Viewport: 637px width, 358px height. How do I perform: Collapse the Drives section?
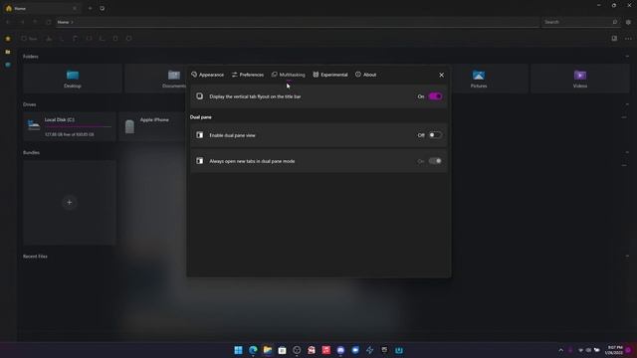click(x=627, y=104)
